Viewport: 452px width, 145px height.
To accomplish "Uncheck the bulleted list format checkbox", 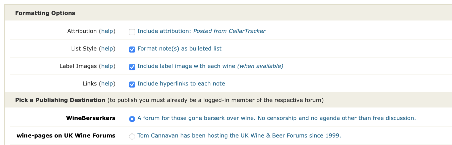I will pos(132,49).
